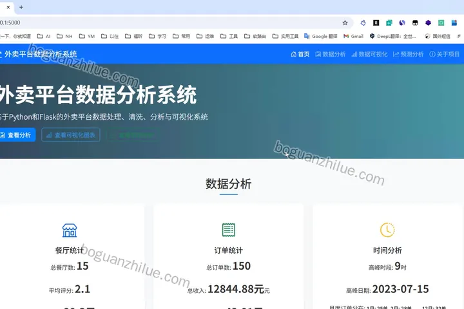Click the 总餐厅数 value 15
Image resolution: width=464 pixels, height=309 pixels.
(x=82, y=266)
